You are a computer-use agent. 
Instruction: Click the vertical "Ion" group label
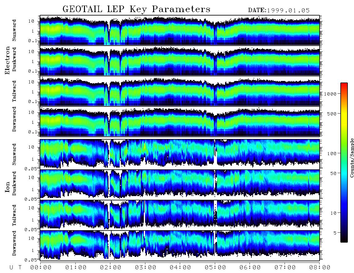click(7, 187)
